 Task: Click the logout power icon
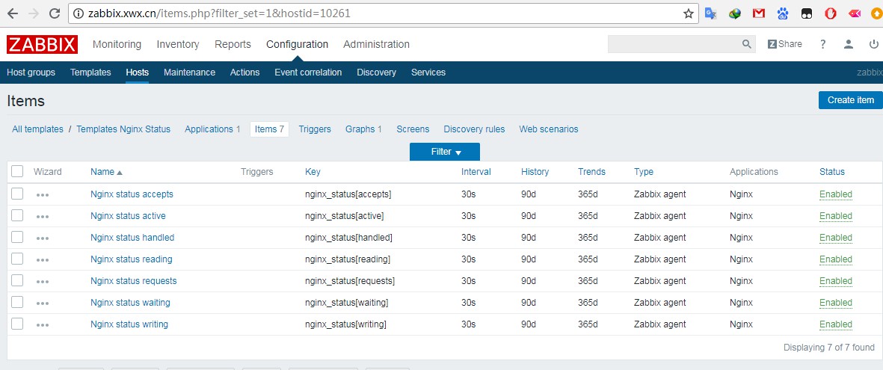click(873, 44)
